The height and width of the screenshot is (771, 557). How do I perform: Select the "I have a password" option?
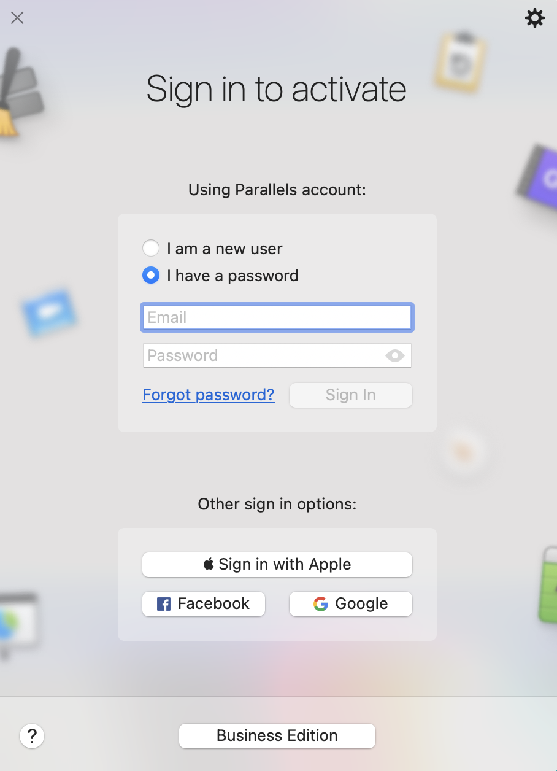(x=151, y=276)
